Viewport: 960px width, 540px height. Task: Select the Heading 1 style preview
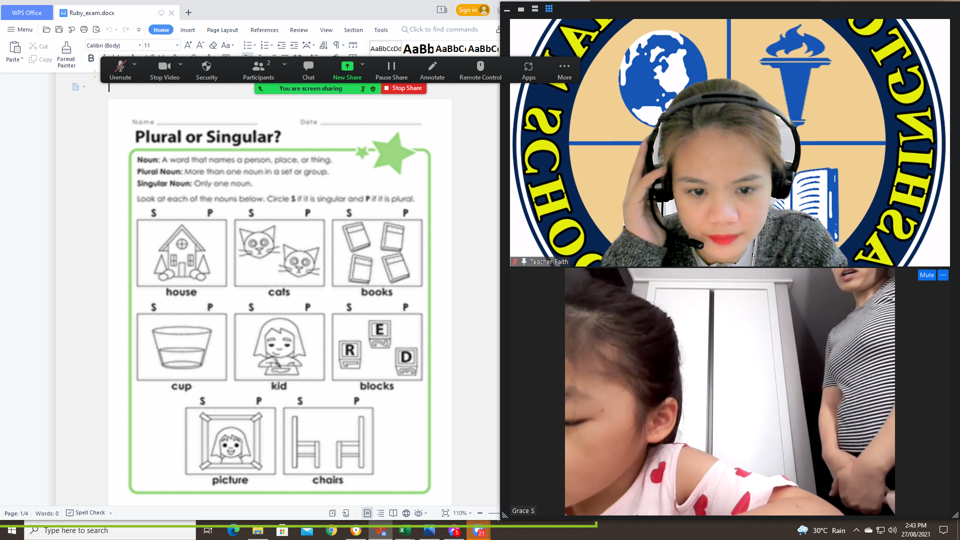(418, 48)
